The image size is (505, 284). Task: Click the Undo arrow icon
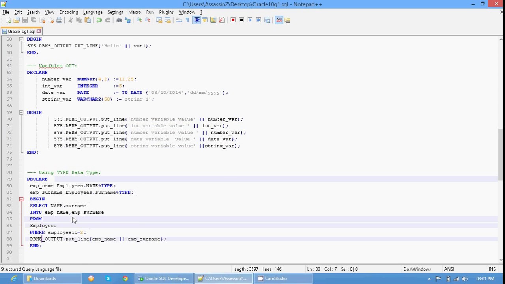(99, 20)
